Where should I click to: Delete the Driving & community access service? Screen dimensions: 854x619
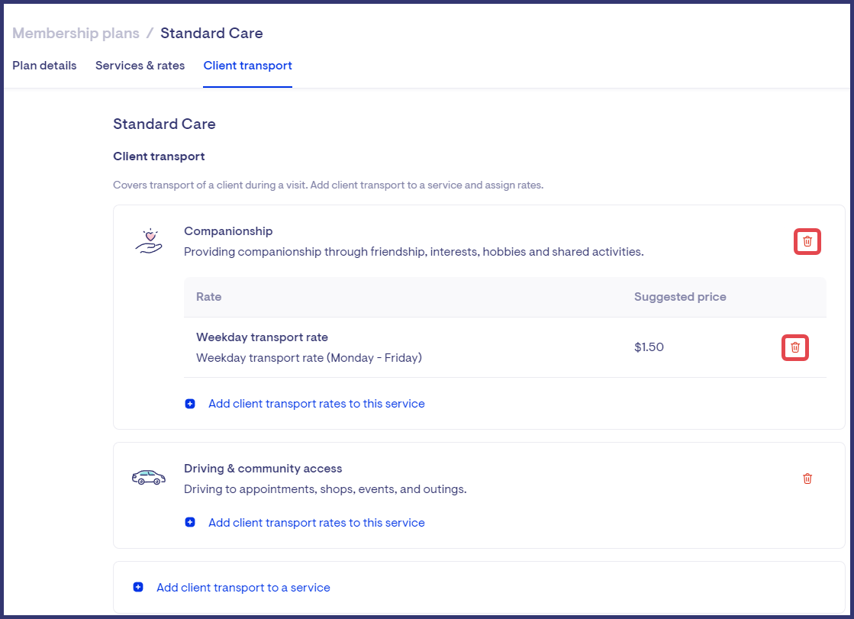[807, 479]
